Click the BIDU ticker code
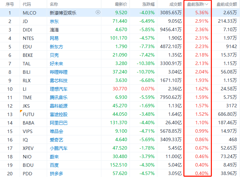This screenshot has width=240, height=177. (x=28, y=165)
